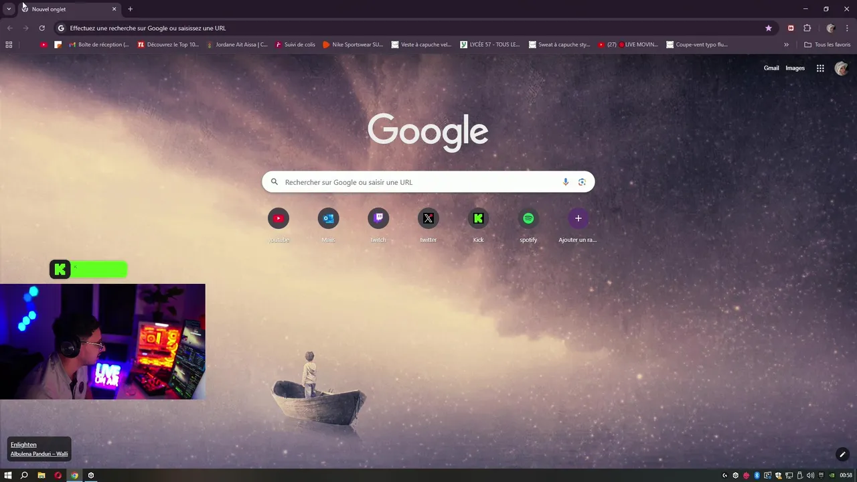The image size is (857, 482).
Task: Expand the bookmarks overflow chevron
Action: [x=786, y=45]
